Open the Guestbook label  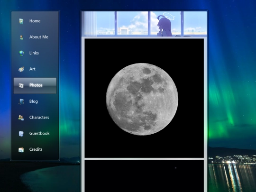pyautogui.click(x=39, y=133)
